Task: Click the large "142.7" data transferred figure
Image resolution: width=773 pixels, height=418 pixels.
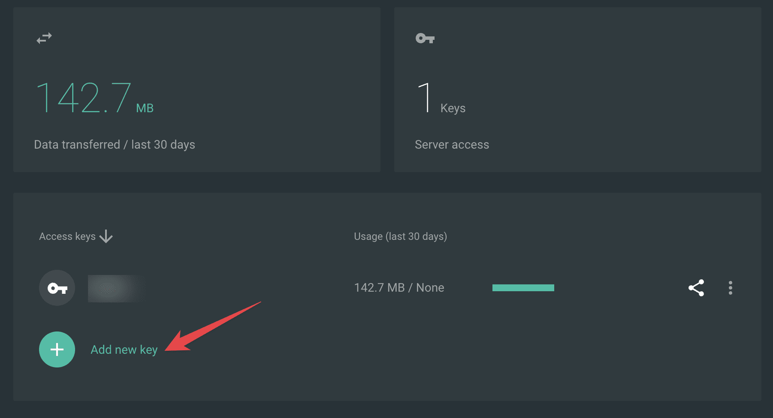Action: [84, 98]
